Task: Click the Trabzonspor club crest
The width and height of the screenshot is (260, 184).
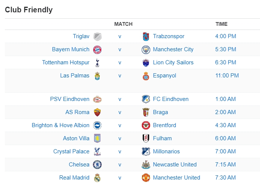Action: [x=146, y=37]
